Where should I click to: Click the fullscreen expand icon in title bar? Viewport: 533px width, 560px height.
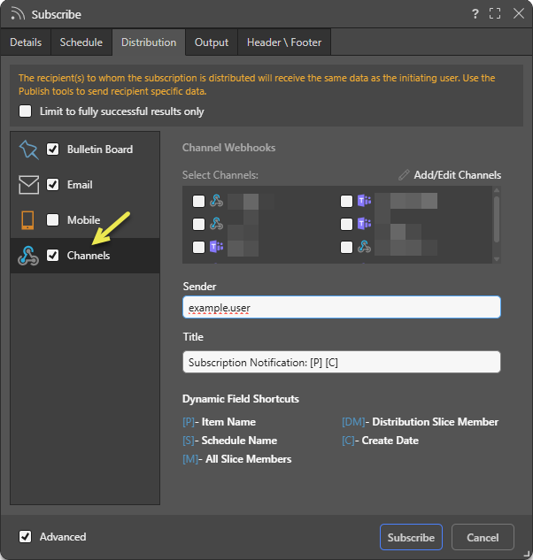pyautogui.click(x=495, y=14)
